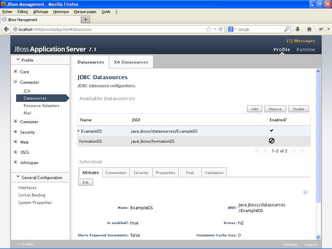The height and width of the screenshot is (249, 332).
Task: Click the Firefox back navigation arrow
Action: coord(6,29)
